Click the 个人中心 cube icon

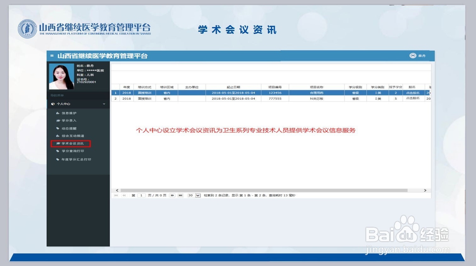coord(53,104)
